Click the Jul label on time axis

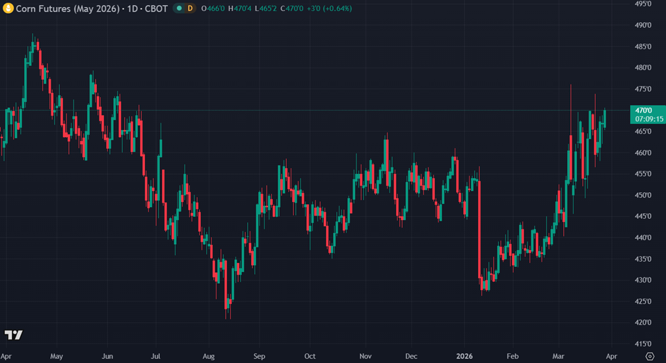pos(157,357)
